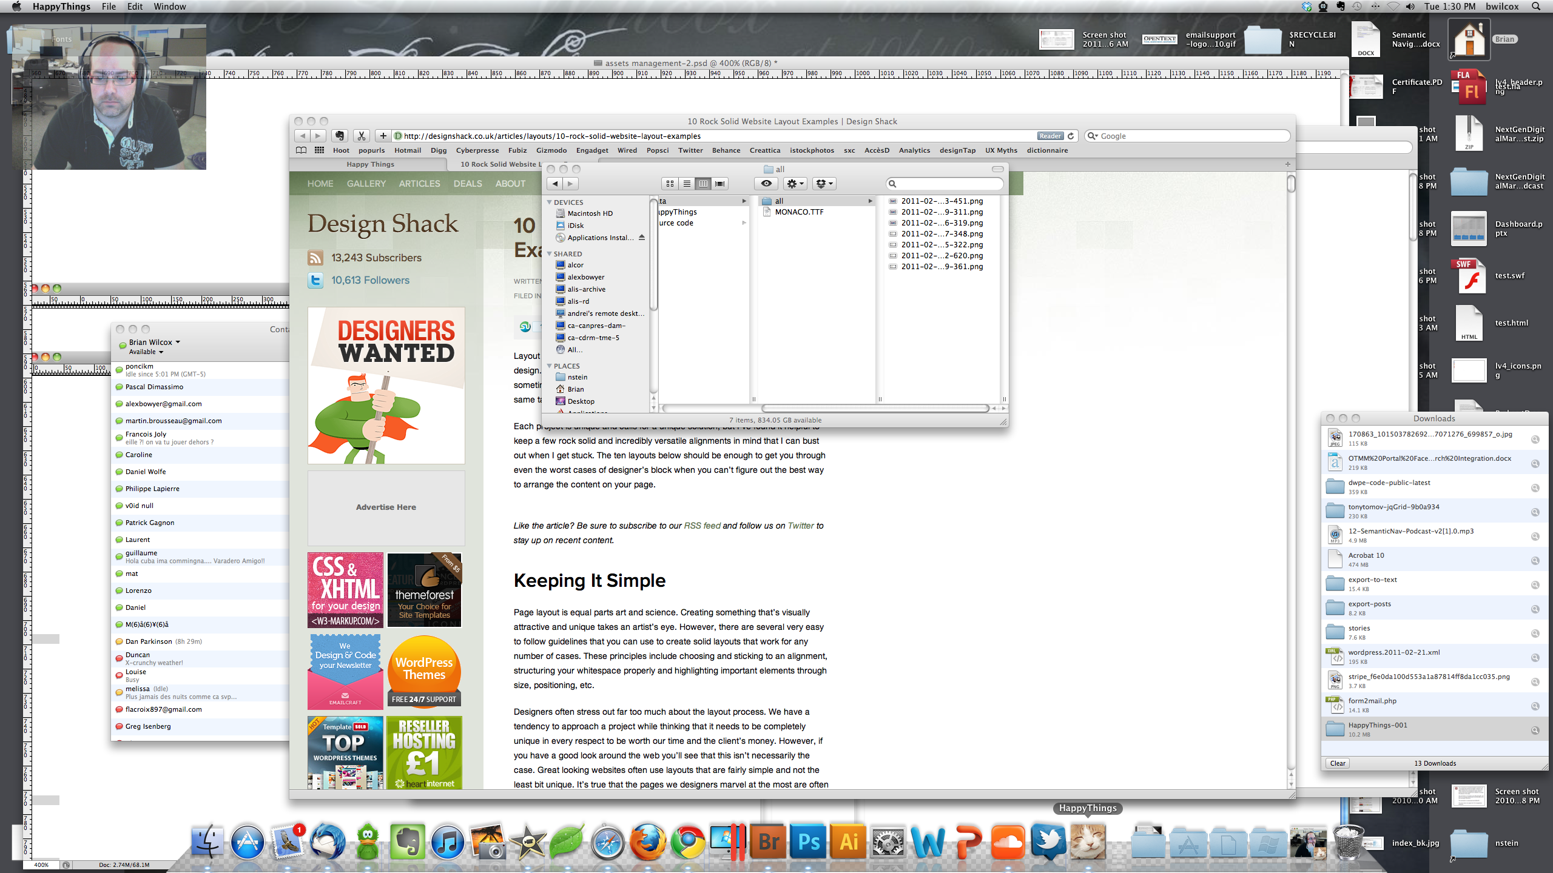Switch Finder to icon view
The height and width of the screenshot is (873, 1553).
point(670,184)
